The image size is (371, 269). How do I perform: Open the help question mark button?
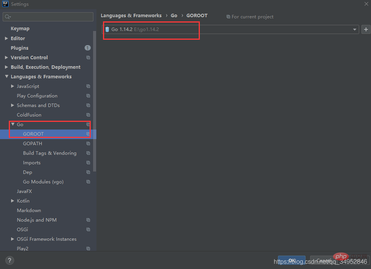(x=10, y=260)
